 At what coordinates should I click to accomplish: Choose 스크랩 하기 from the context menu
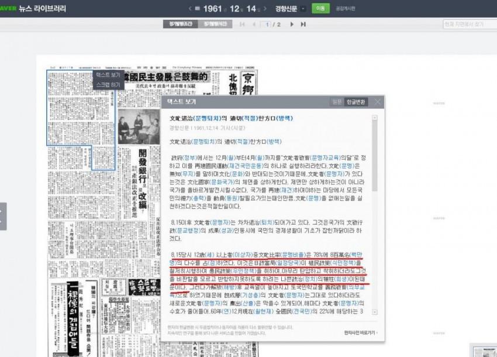108,84
